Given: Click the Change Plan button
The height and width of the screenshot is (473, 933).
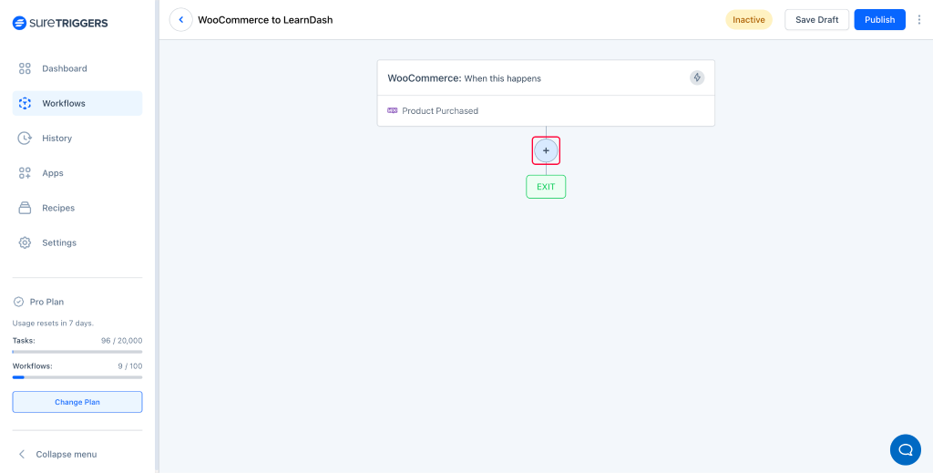Looking at the screenshot, I should coord(77,402).
